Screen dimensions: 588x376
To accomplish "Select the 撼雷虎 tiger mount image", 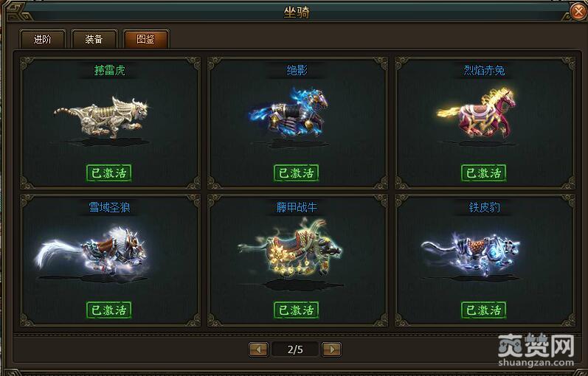I will click(x=101, y=118).
